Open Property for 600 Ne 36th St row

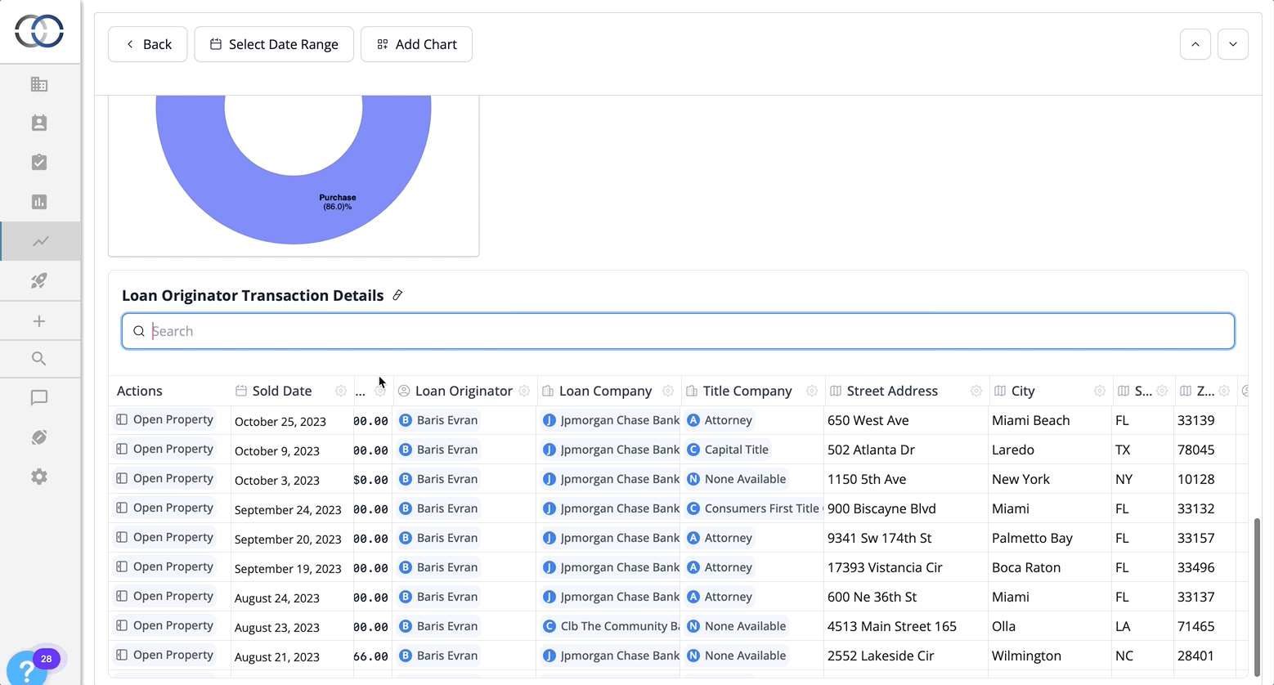[164, 596]
